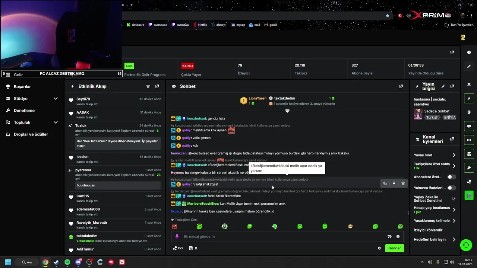Click the bookmark star in address bar
The width and height of the screenshot is (477, 268).
[x=388, y=16]
